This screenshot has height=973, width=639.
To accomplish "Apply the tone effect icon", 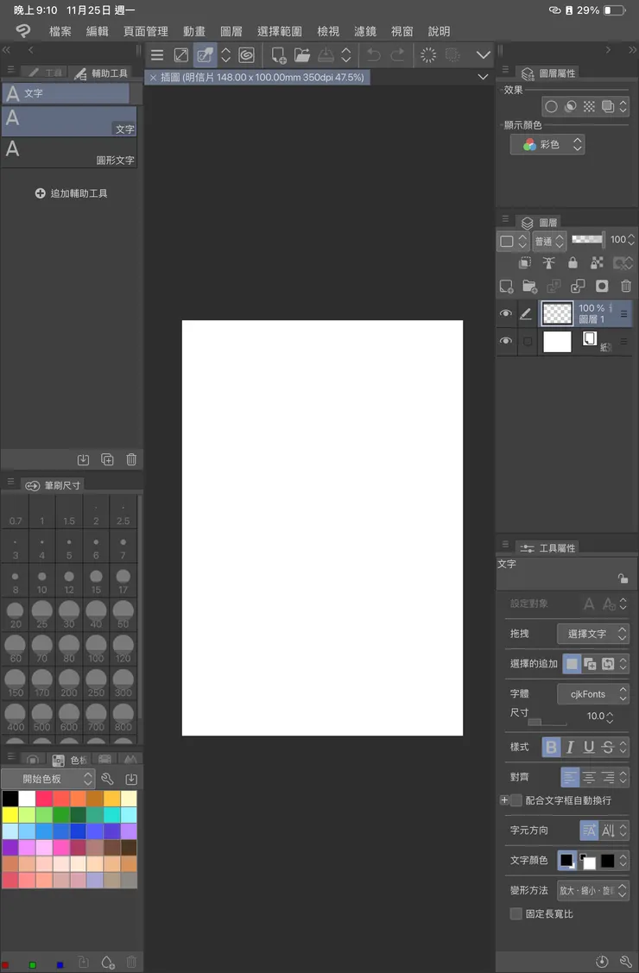I will 589,107.
